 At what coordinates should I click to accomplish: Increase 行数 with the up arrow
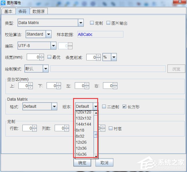(35, 126)
